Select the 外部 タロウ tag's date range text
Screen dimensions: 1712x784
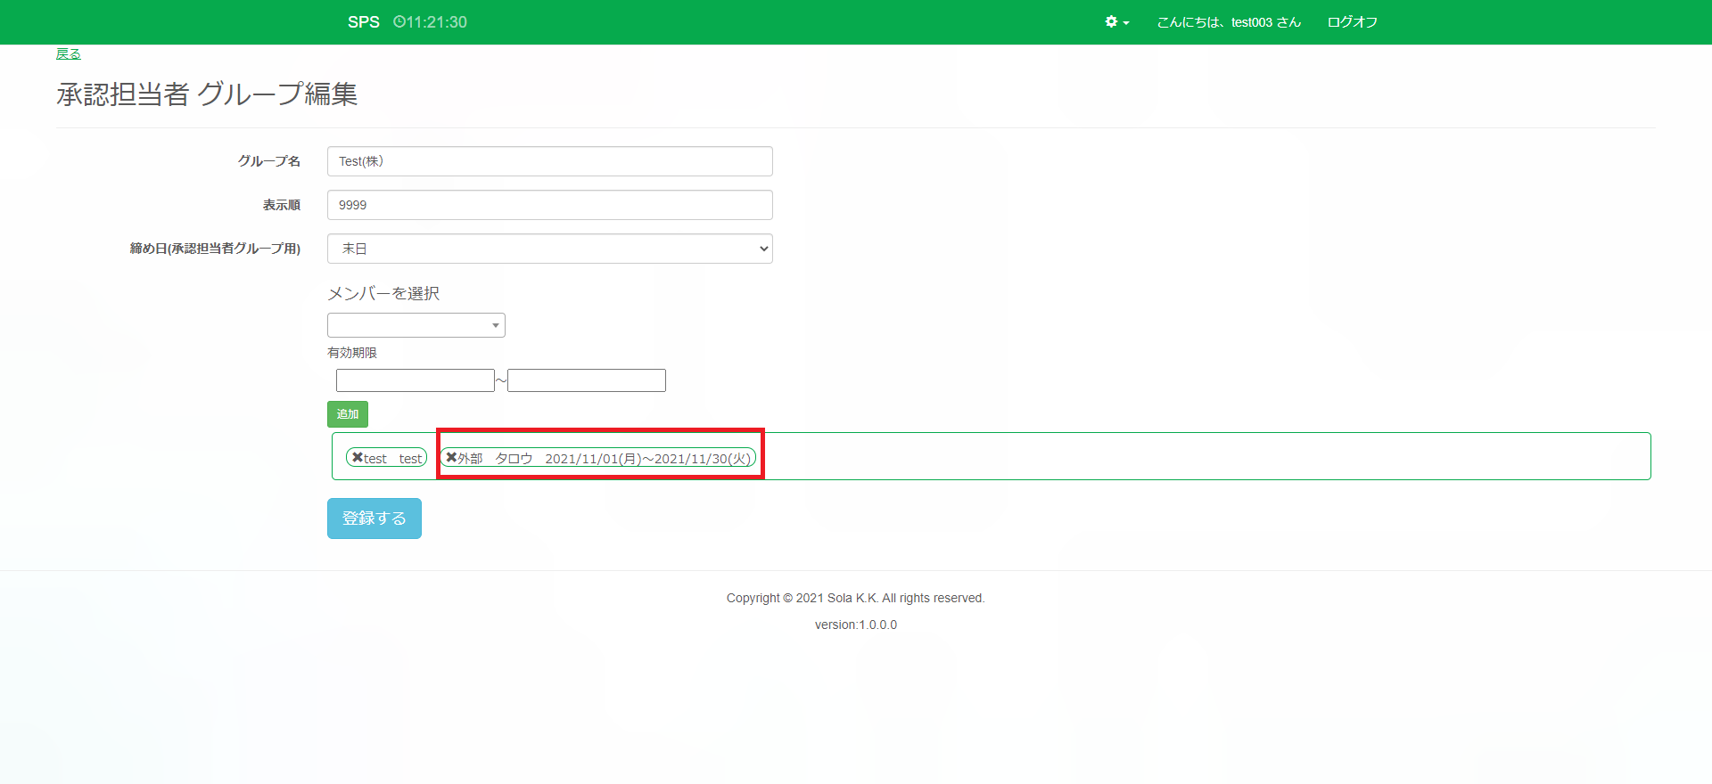click(647, 459)
